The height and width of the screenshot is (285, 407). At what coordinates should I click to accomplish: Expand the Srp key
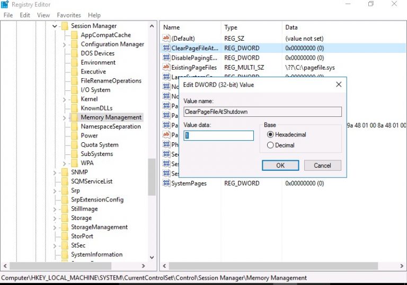pos(55,191)
